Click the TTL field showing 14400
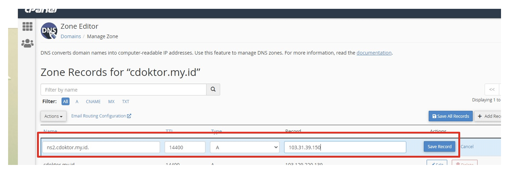 (x=185, y=147)
